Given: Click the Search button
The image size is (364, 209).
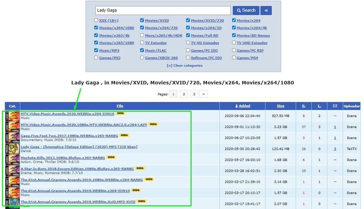Looking at the screenshot, I should pyautogui.click(x=246, y=10).
